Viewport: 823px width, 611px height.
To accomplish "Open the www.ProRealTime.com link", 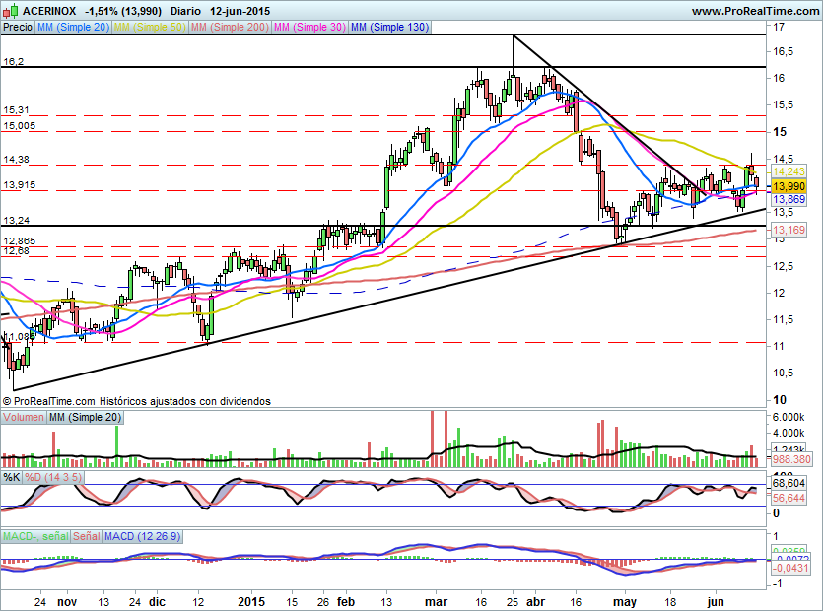I will click(755, 11).
